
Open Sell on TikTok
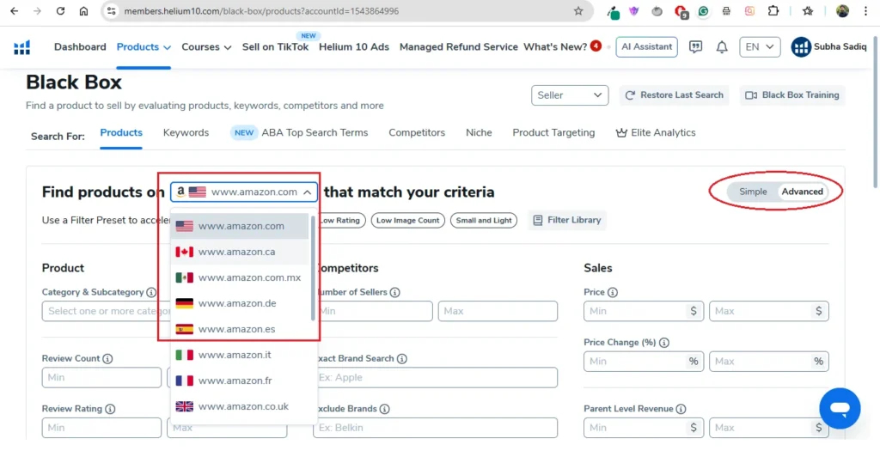point(275,47)
